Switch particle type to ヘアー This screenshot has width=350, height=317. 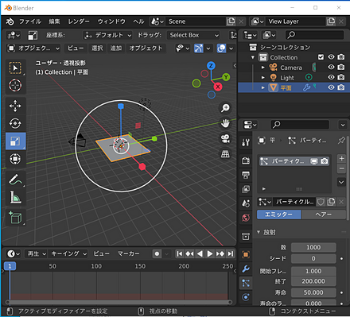point(324,215)
